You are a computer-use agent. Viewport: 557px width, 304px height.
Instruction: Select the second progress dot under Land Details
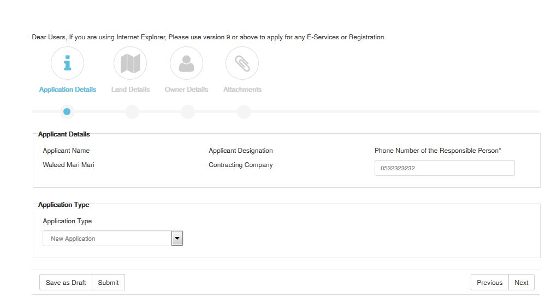point(132,111)
